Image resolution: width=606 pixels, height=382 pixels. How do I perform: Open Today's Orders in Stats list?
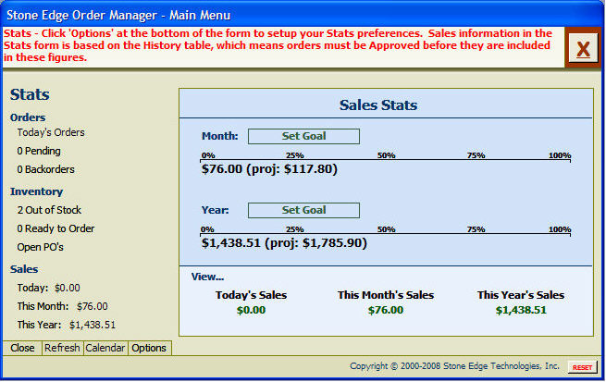[51, 132]
